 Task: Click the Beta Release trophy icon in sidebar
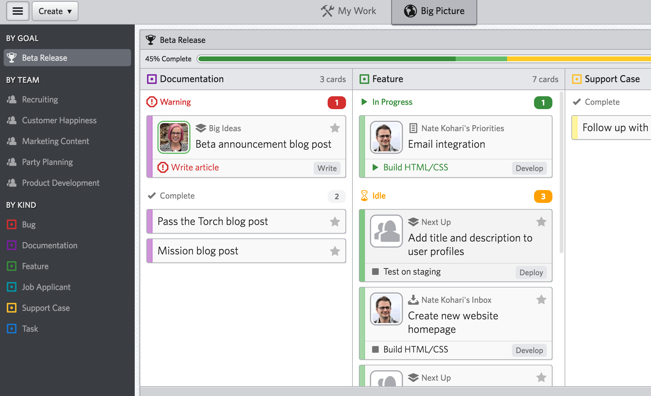pos(12,58)
